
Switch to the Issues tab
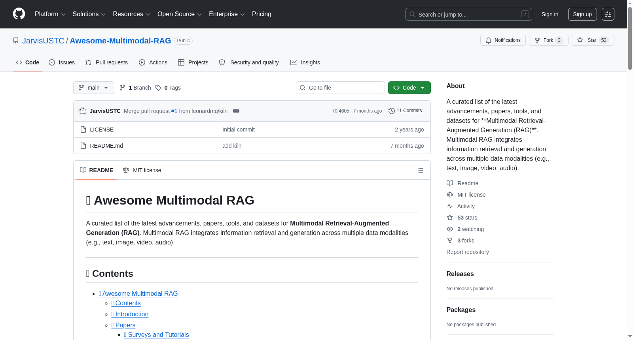[62, 62]
